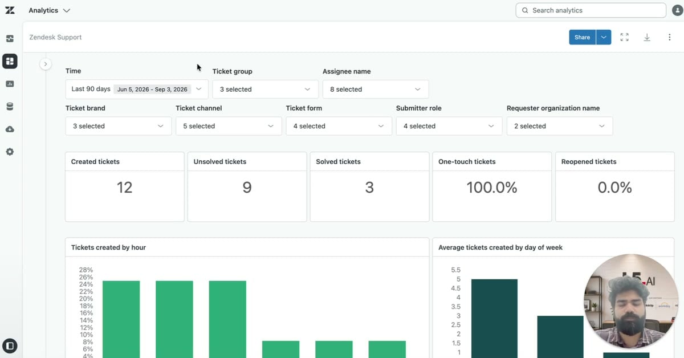684x358 pixels.
Task: Click the Solved tickets value 3
Action: [x=369, y=188]
